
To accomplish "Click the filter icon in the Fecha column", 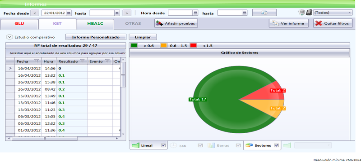I will [37, 61].
